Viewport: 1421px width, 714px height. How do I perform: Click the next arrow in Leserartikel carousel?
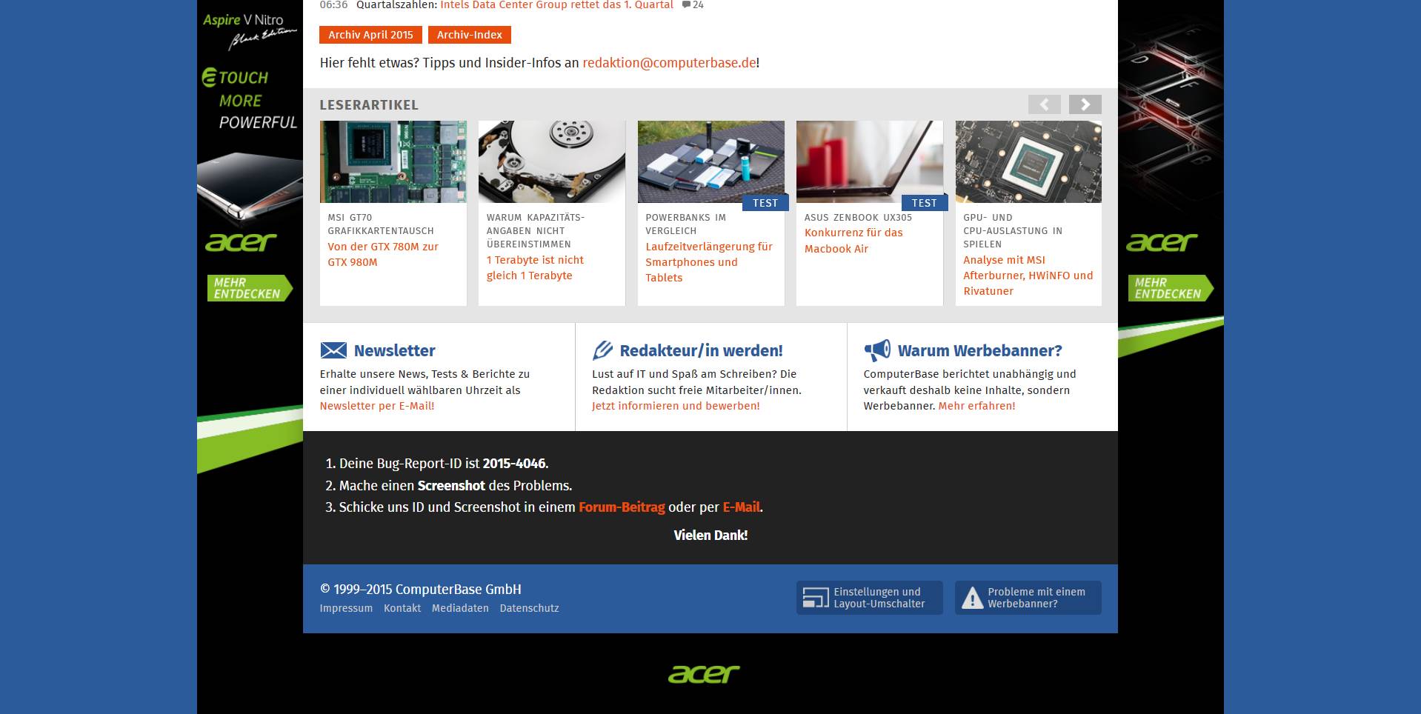click(x=1085, y=104)
